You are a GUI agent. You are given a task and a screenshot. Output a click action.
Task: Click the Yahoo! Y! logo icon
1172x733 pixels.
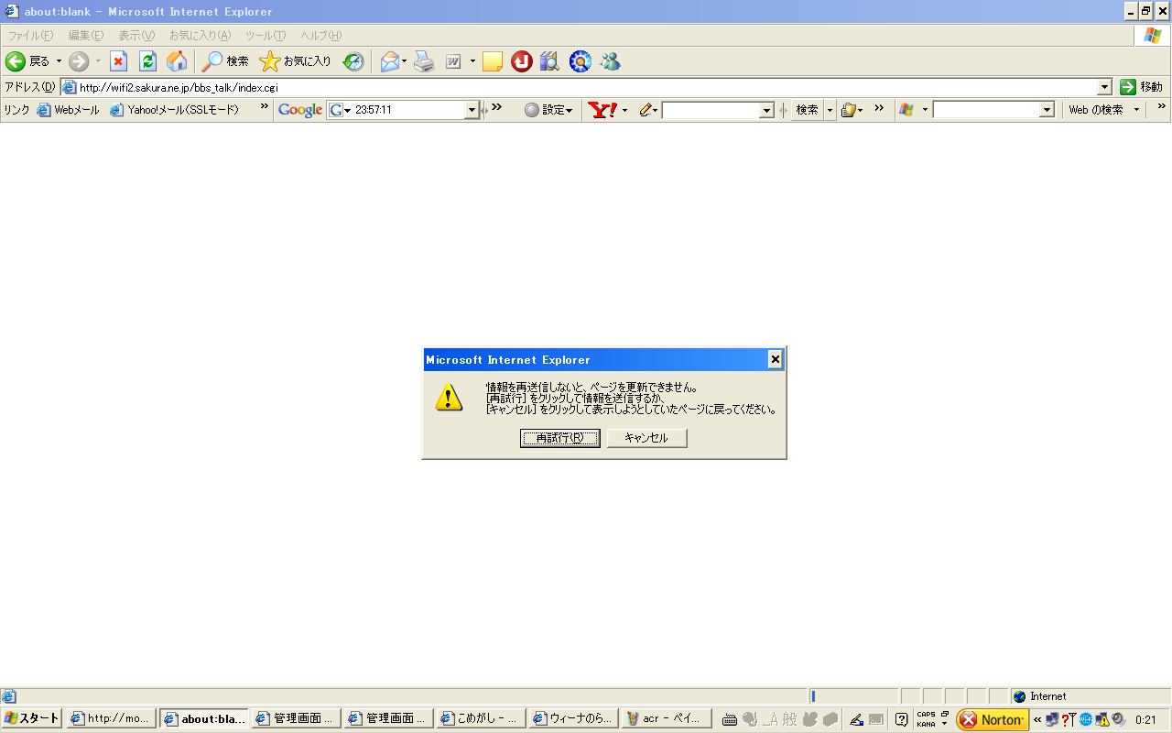(602, 110)
